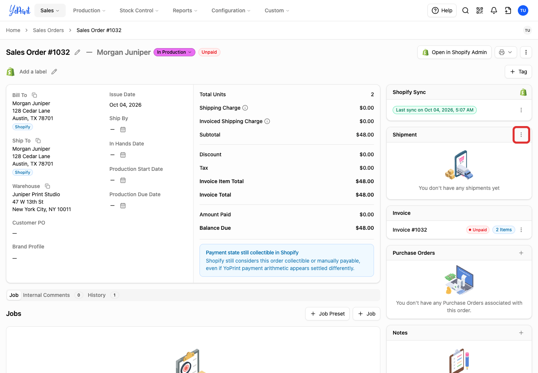Click the Job Preset button

coord(327,314)
